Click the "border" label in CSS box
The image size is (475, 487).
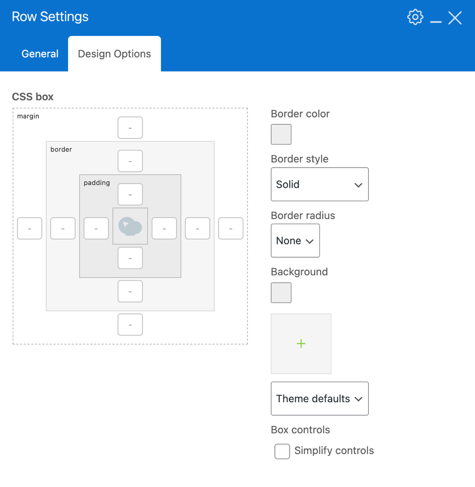click(61, 149)
